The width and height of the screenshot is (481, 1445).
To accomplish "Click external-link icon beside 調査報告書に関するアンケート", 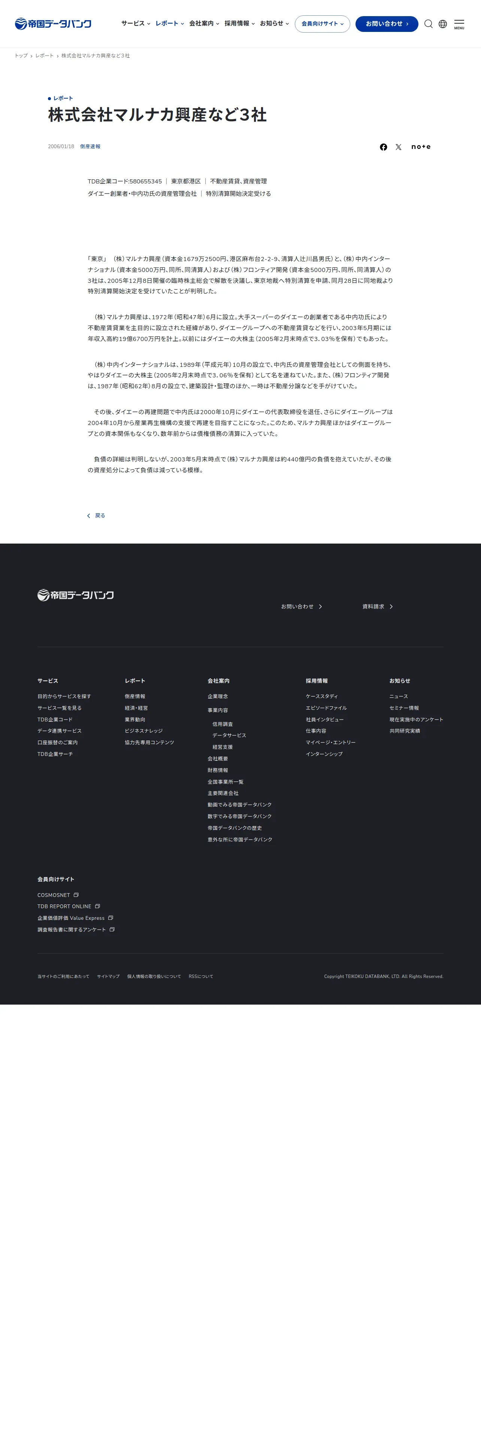I will 112,930.
